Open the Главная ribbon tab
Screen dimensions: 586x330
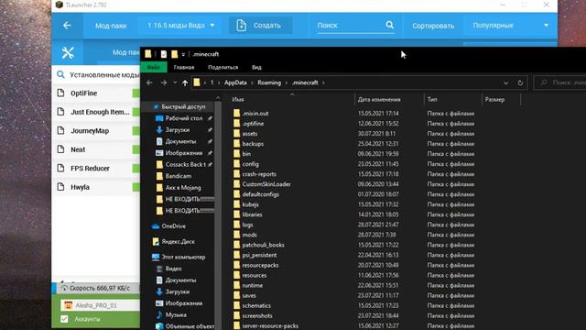tap(184, 67)
